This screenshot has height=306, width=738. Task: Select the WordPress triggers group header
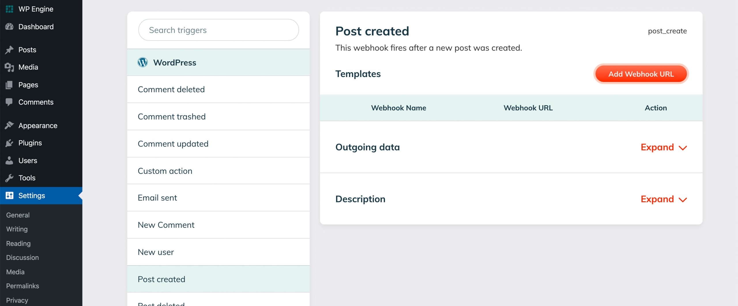(x=219, y=62)
